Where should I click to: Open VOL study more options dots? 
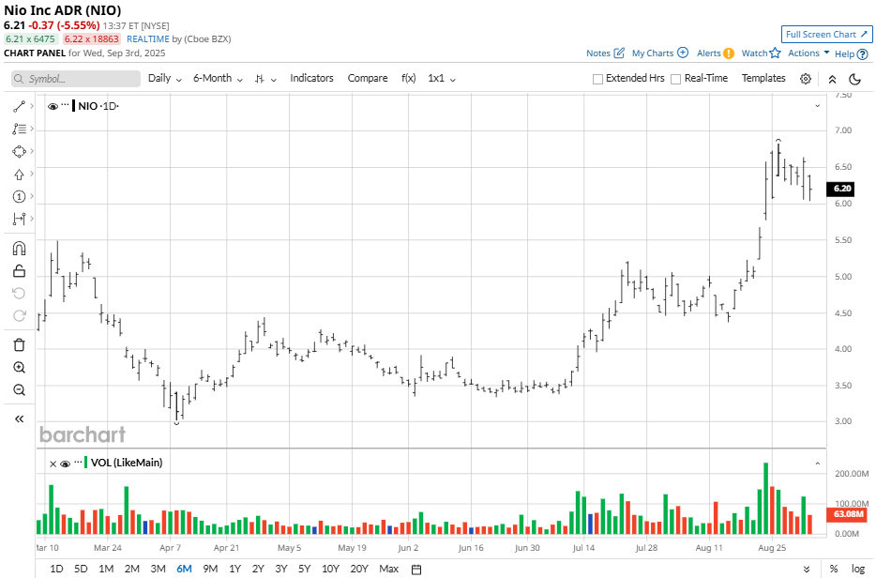pos(78,463)
